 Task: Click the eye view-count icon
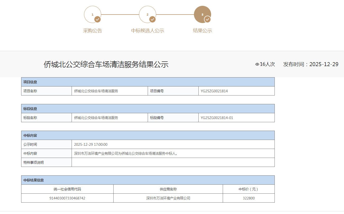click(257, 64)
